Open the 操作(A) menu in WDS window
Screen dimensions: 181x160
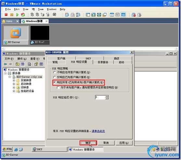pyautogui.click(x=22, y=59)
